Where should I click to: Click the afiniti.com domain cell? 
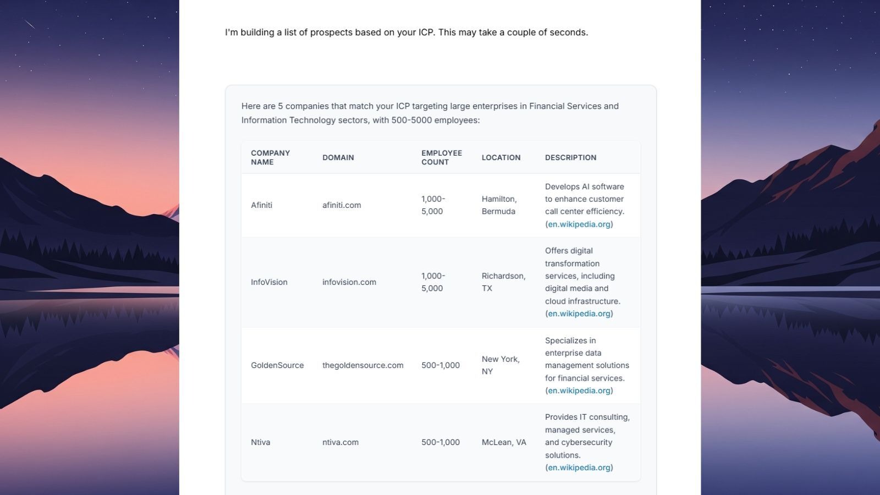[342, 205]
